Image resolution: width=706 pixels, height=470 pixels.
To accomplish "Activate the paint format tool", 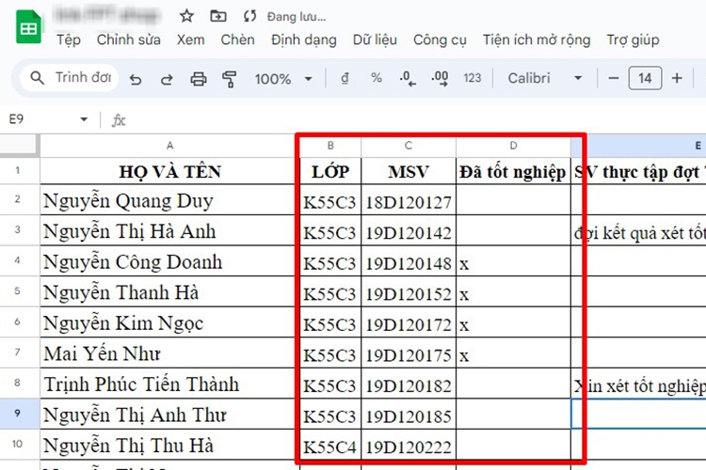I will pos(229,79).
